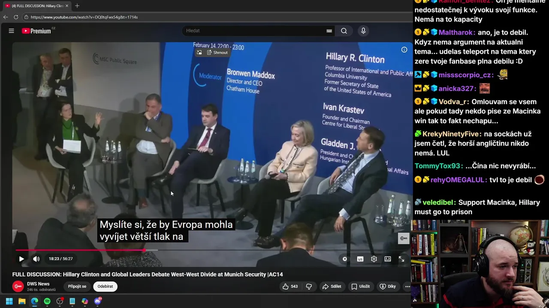This screenshot has height=308, width=549.
Task: Open the on-screen keyboard icon in search box
Action: coord(329,31)
